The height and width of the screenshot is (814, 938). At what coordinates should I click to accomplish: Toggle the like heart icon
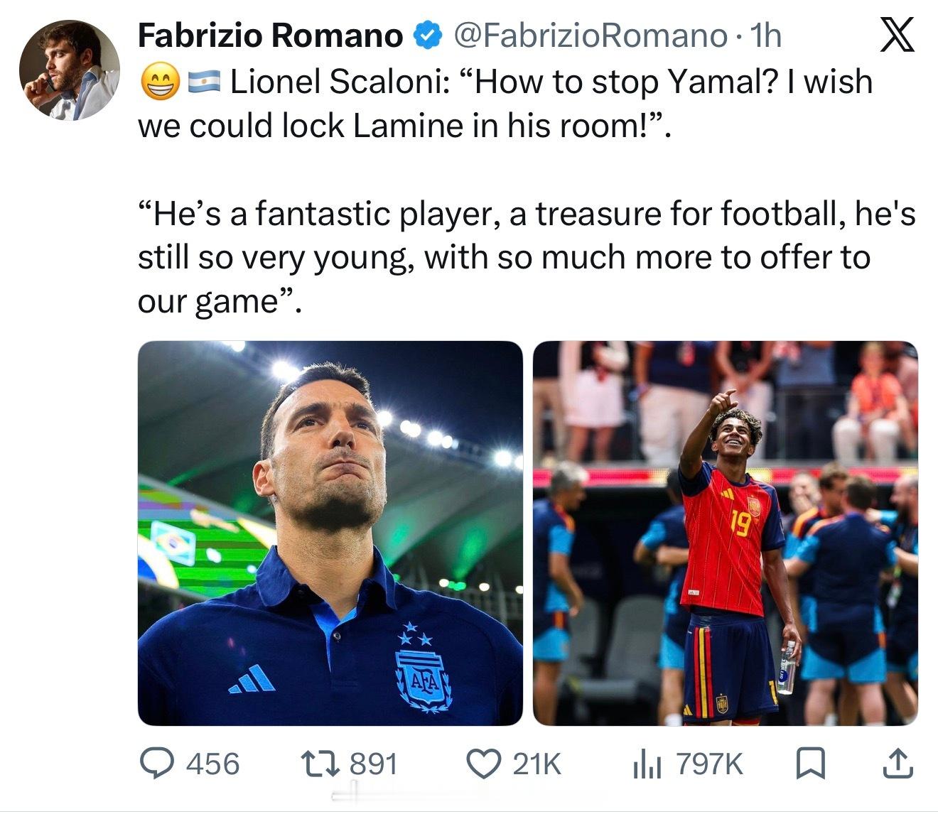[x=484, y=764]
